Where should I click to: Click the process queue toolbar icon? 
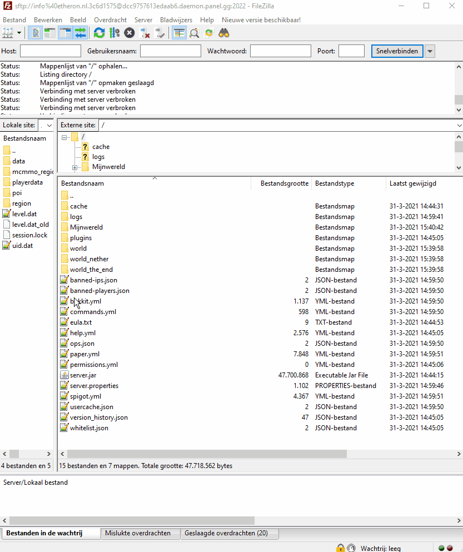[x=114, y=33]
